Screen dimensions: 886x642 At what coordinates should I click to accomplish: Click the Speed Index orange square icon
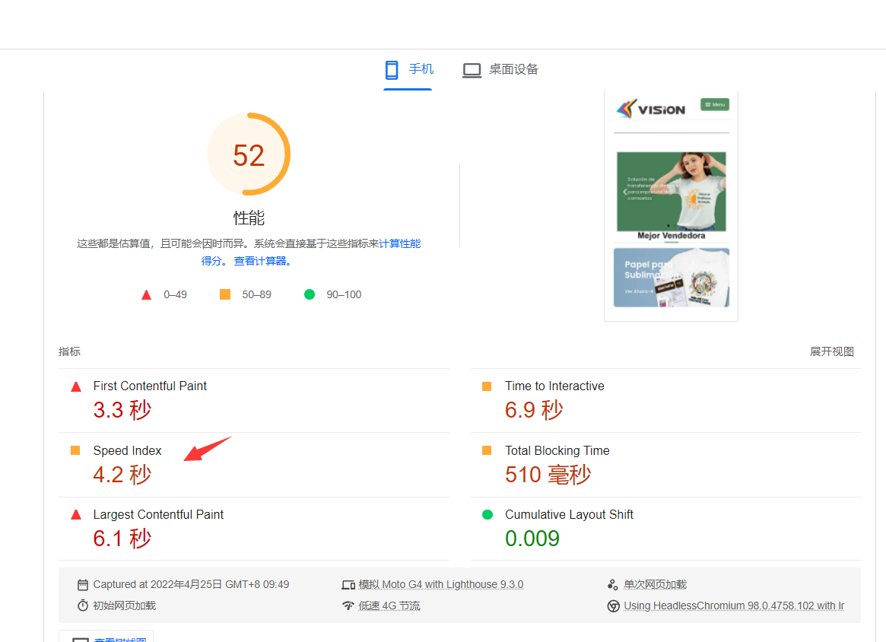click(x=75, y=450)
